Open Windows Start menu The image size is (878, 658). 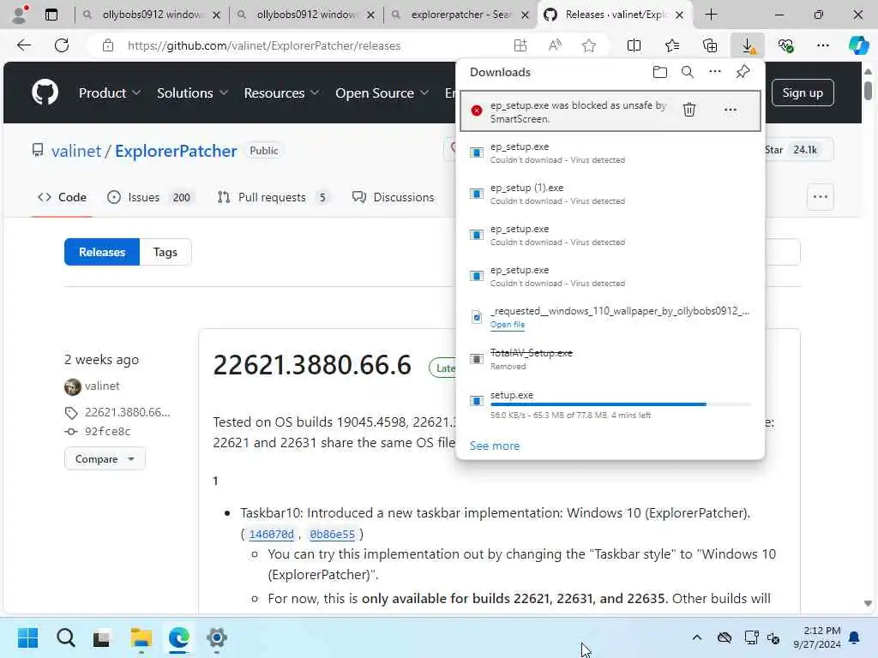coord(27,637)
